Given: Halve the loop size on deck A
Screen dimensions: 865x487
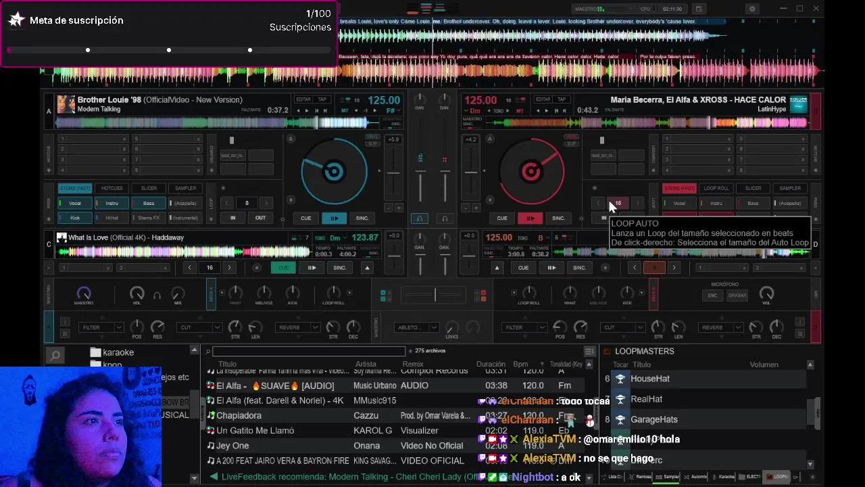Looking at the screenshot, I should click(x=227, y=203).
